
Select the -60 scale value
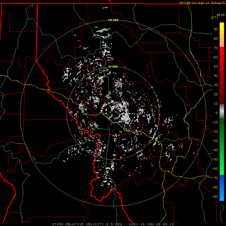point(215,169)
